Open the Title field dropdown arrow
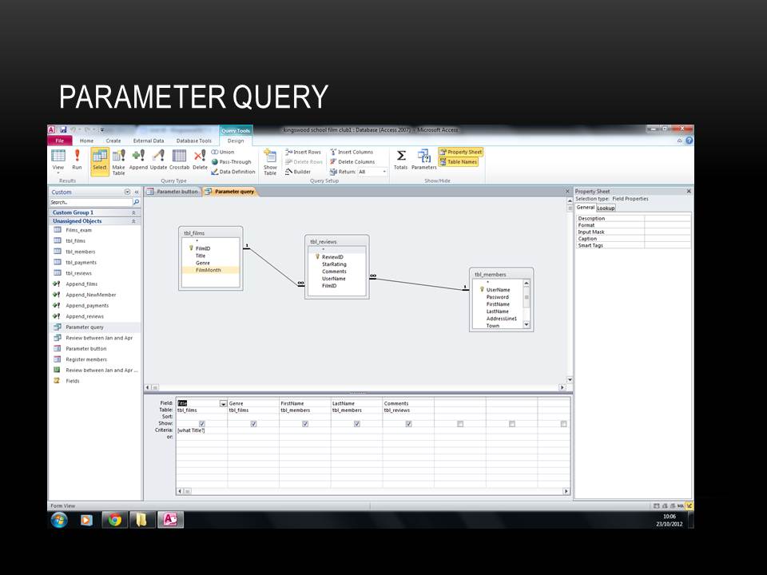This screenshot has width=767, height=575. 223,403
